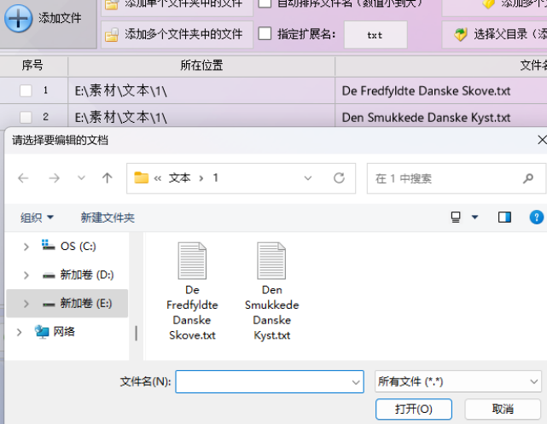Image resolution: width=547 pixels, height=424 pixels.
Task: Select Den Smukkede Danske Kyst.txt file icon
Action: tap(271, 260)
